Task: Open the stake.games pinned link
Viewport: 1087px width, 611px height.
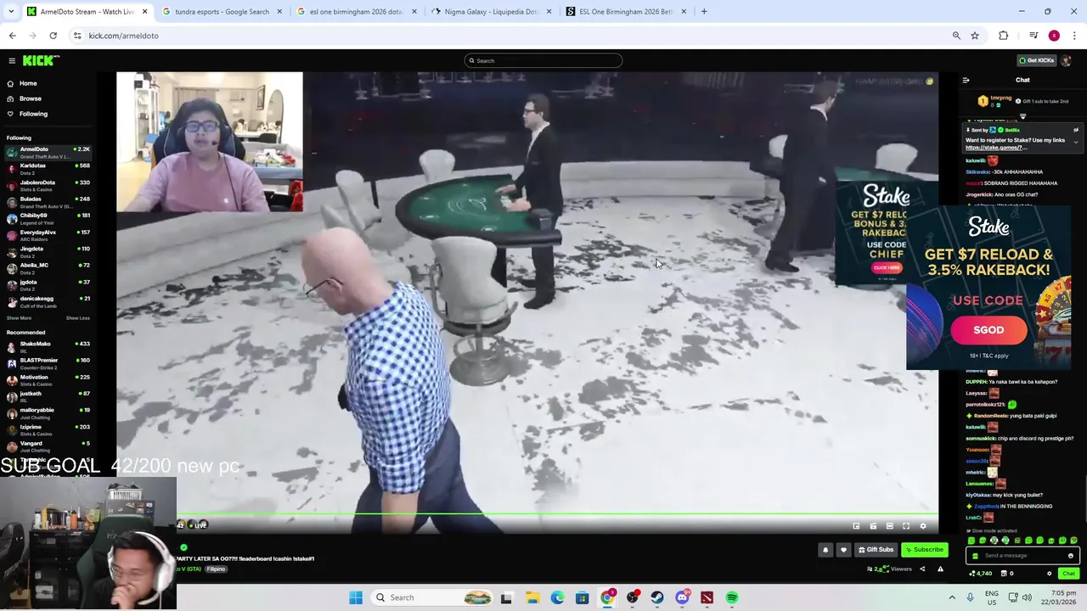Action: tap(995, 148)
